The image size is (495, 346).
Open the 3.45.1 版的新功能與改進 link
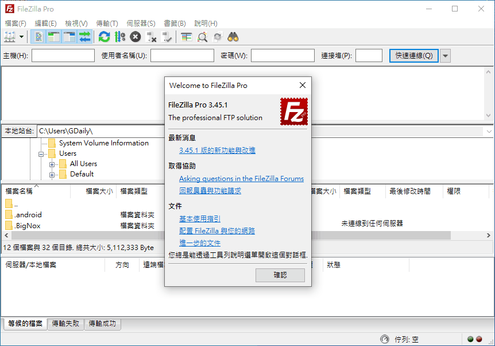(x=217, y=151)
